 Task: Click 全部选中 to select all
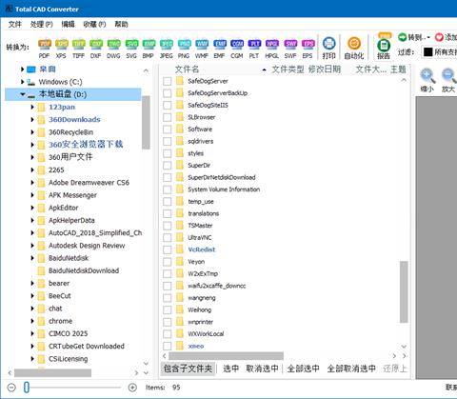click(x=303, y=369)
